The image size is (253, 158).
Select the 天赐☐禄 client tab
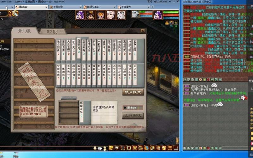pyautogui.click(x=65, y=7)
